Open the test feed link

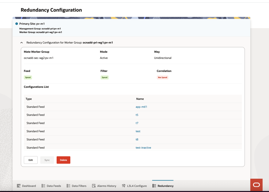[138, 131]
